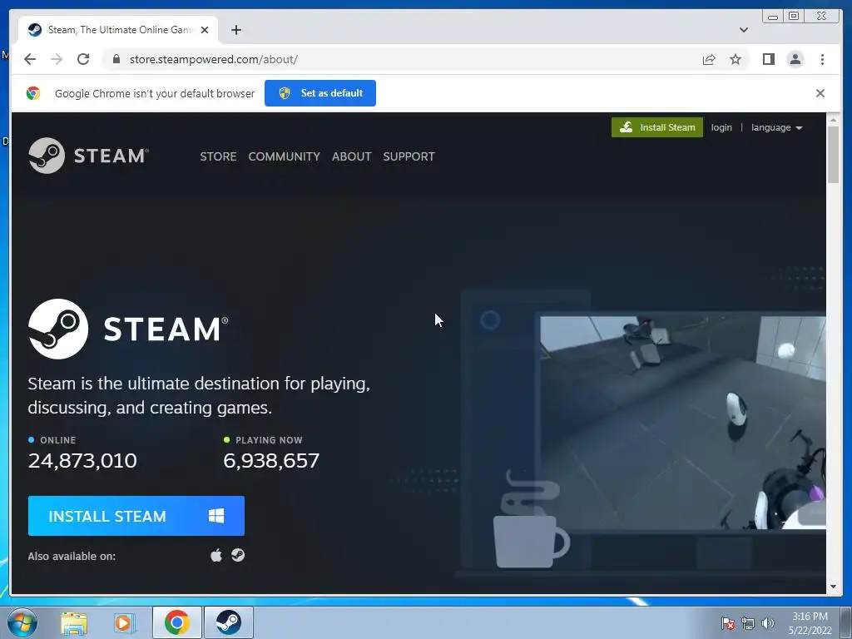
Task: Click the Steam tagline about playing games
Action: pos(199,395)
